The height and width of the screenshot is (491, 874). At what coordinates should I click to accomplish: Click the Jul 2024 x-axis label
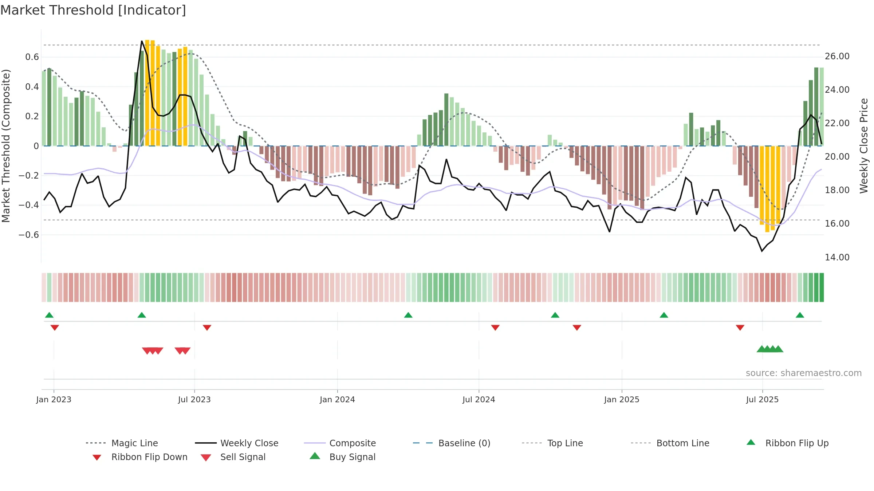click(479, 399)
